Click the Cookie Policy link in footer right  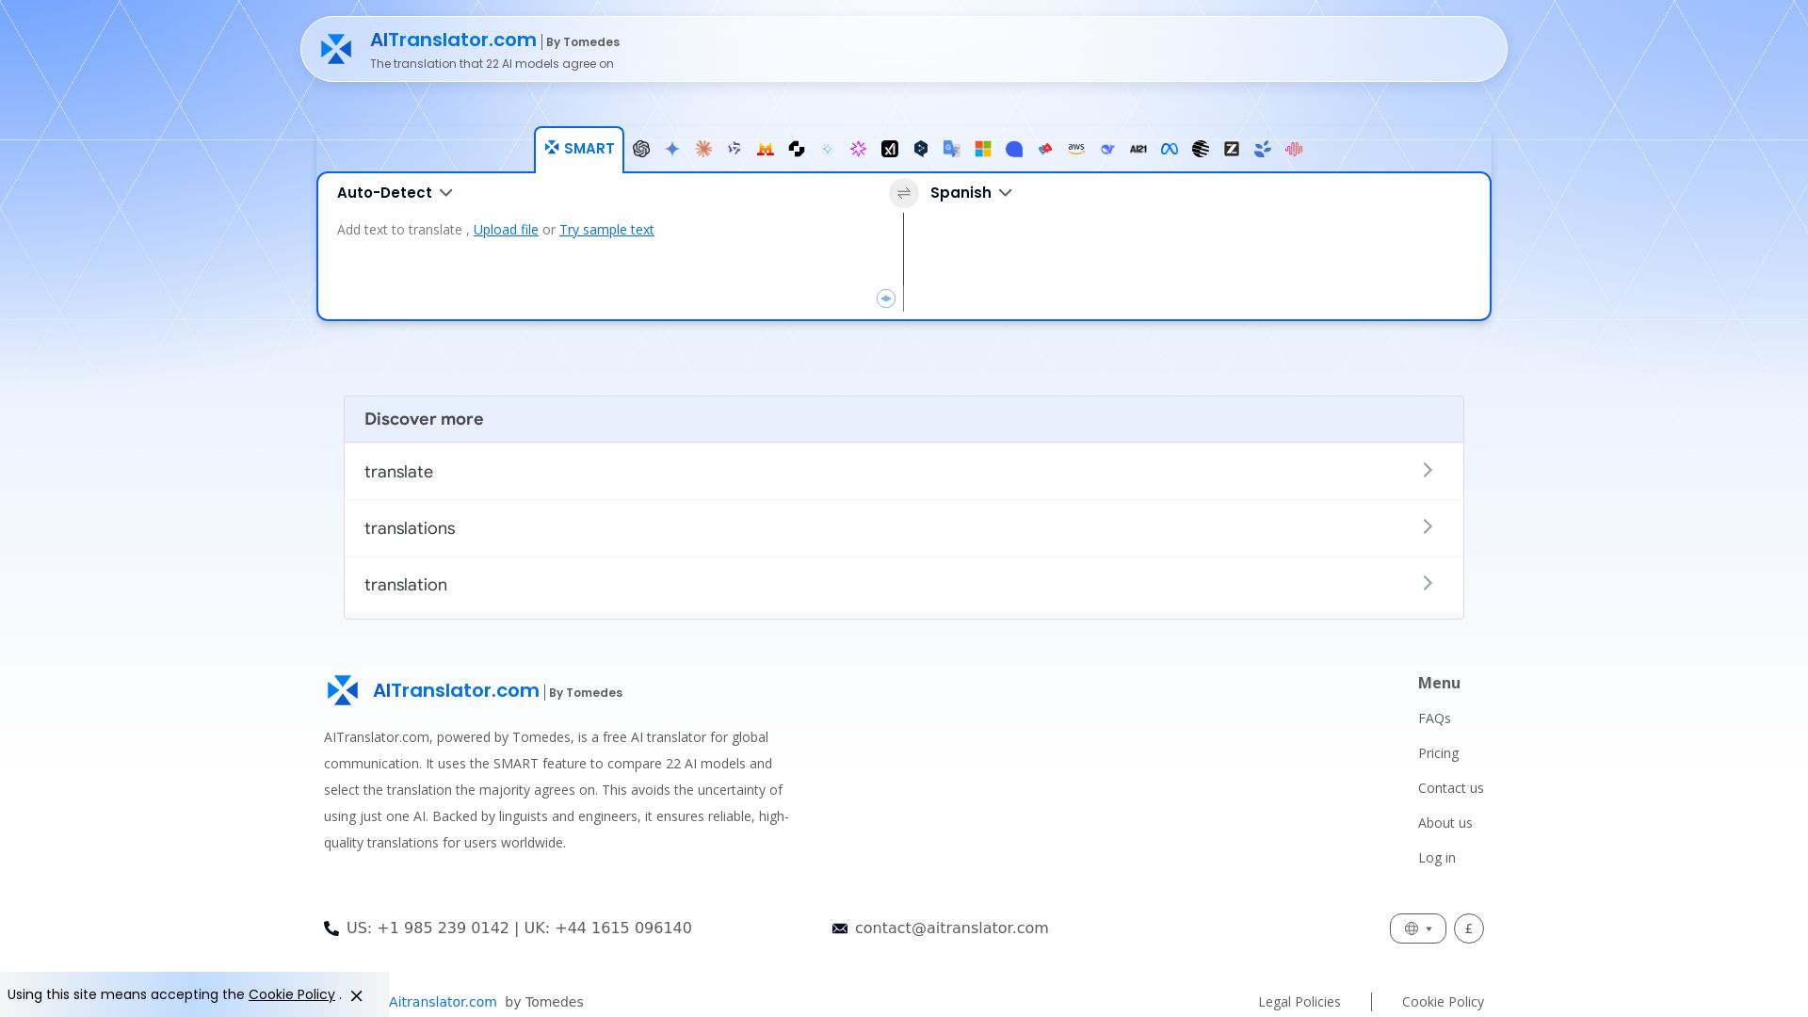point(1443,1002)
